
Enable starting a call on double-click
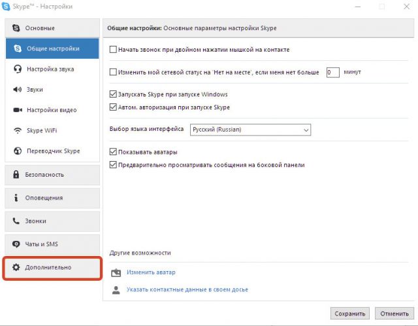(x=113, y=49)
